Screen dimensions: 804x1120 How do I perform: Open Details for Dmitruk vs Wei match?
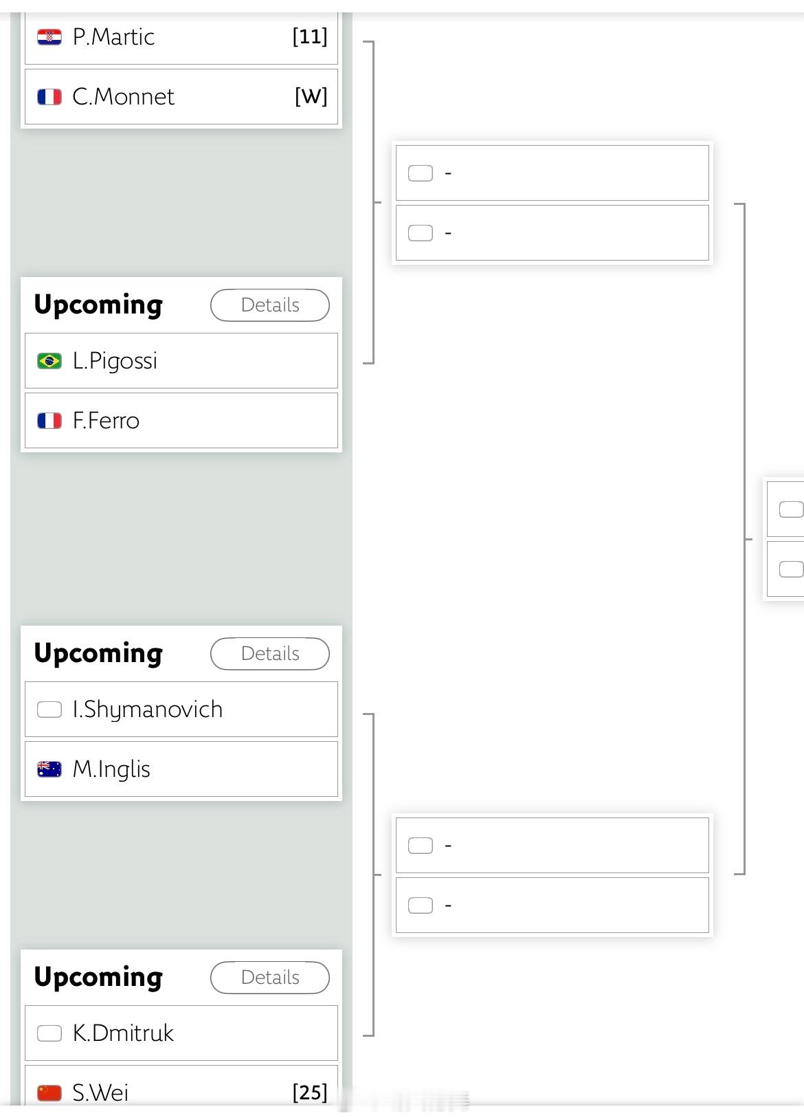pyautogui.click(x=269, y=978)
